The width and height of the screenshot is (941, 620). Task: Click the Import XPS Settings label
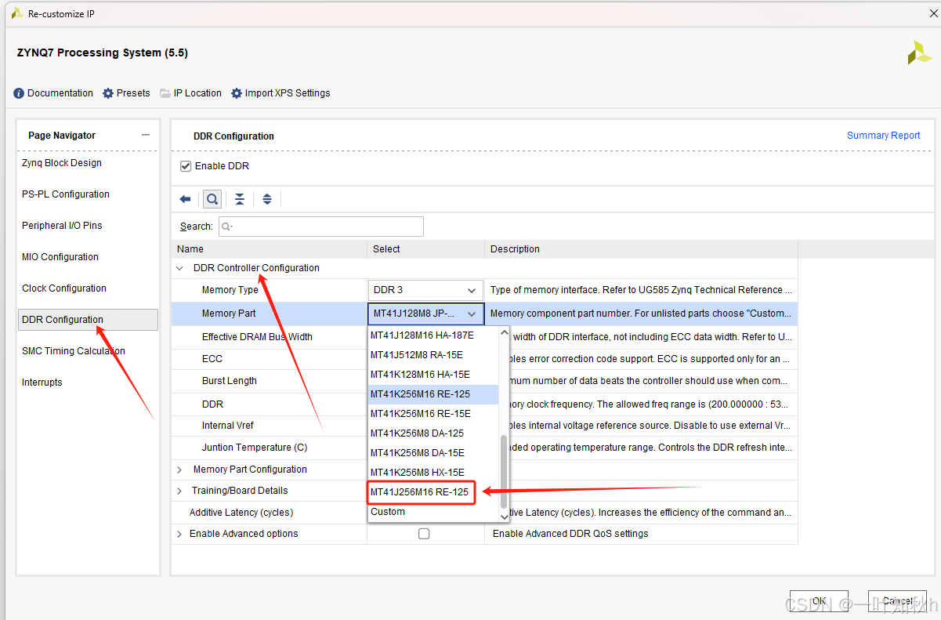pyautogui.click(x=288, y=93)
